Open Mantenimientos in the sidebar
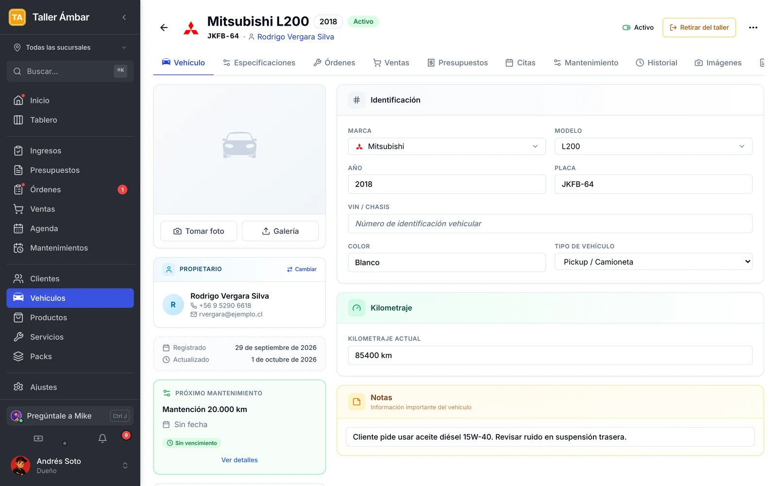 pos(70,248)
